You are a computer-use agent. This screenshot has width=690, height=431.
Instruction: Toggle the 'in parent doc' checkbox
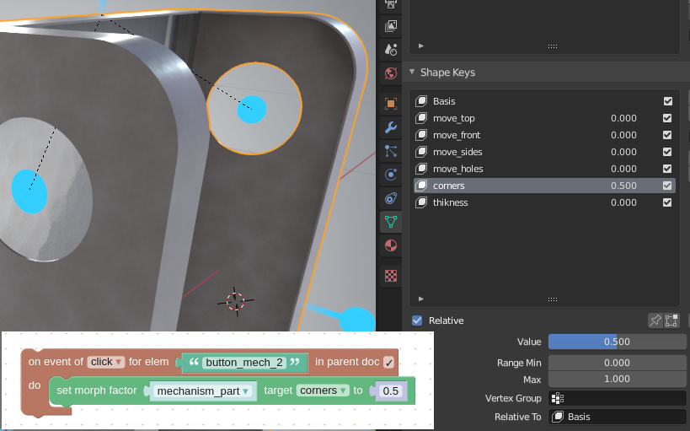click(x=388, y=362)
